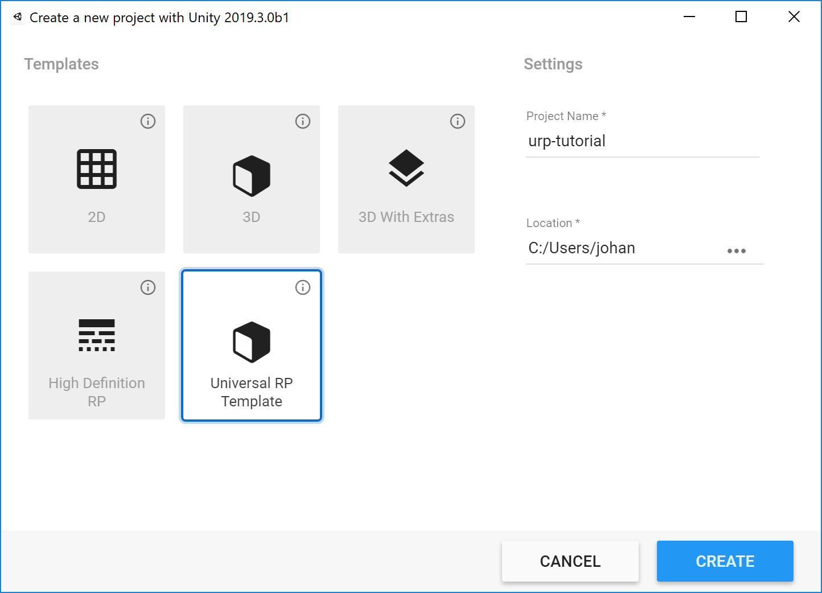Choose the 2D template card label
The image size is (822, 593).
pyautogui.click(x=97, y=217)
